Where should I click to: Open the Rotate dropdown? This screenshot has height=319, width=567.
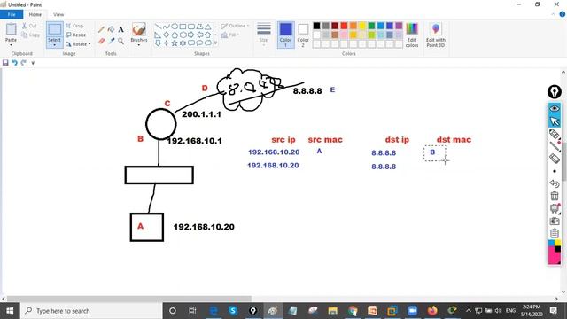pyautogui.click(x=78, y=43)
